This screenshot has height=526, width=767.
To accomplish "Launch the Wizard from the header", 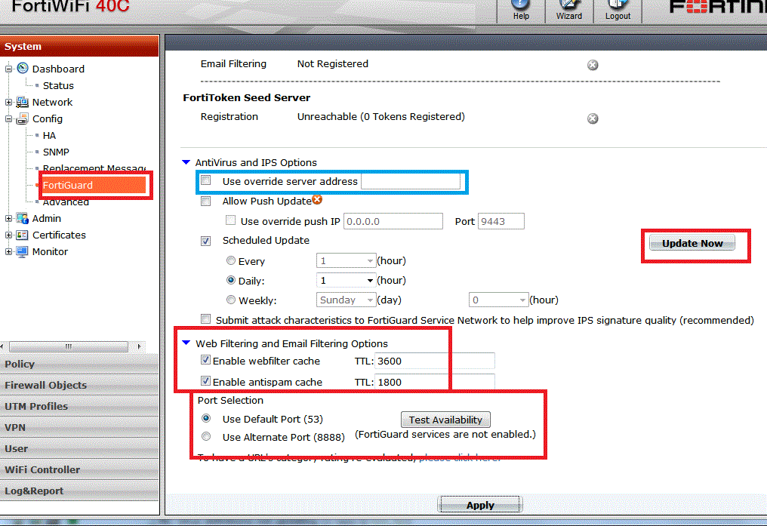I will 568,5.
